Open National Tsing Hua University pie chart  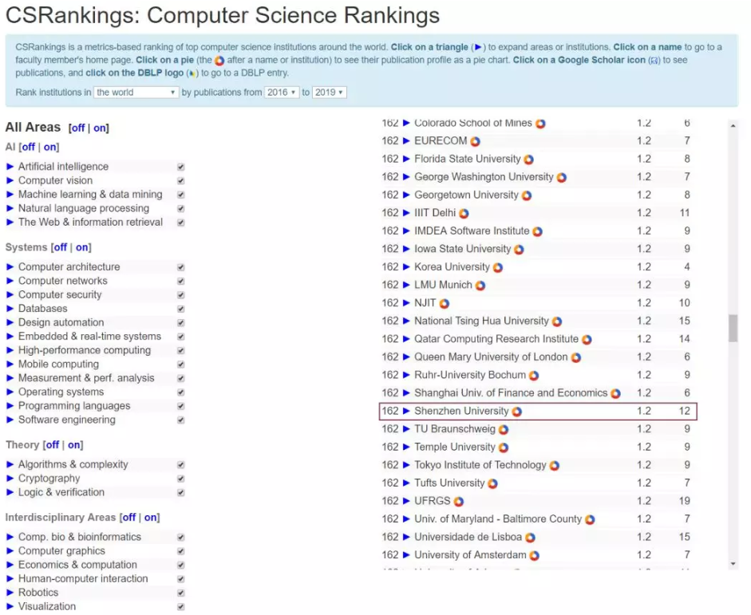[x=557, y=321]
